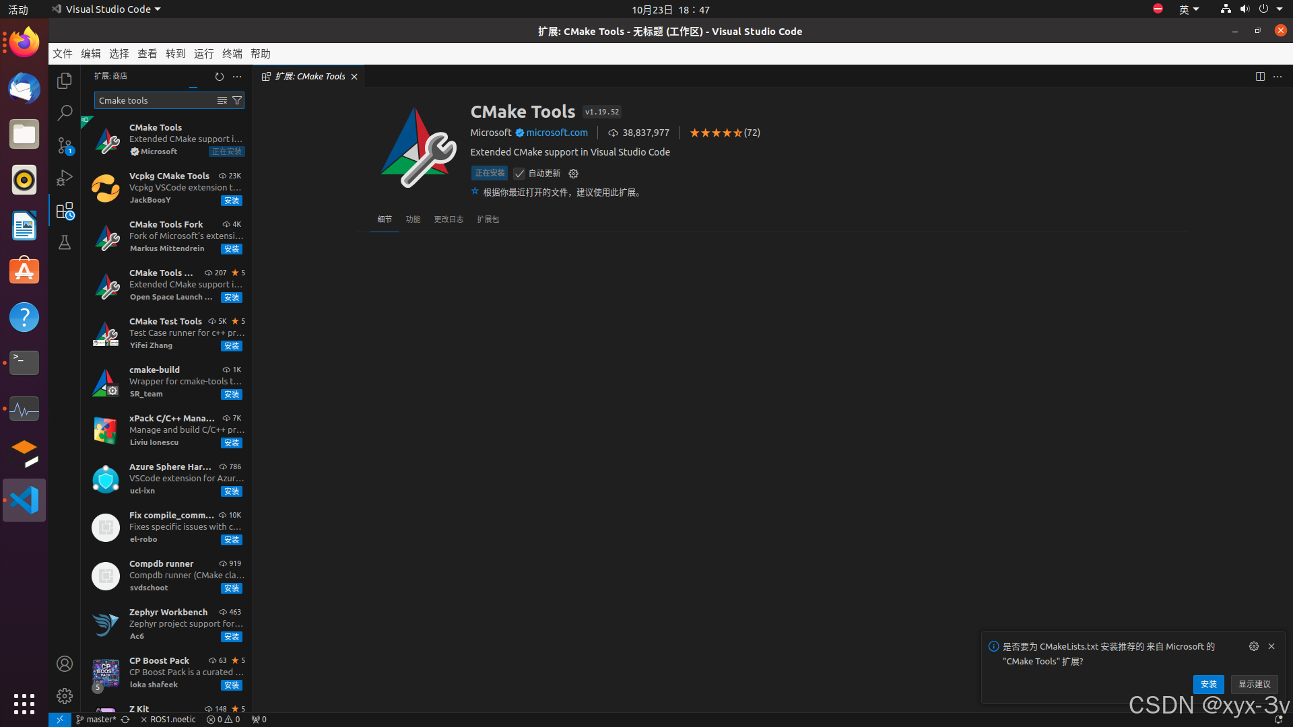Open the Search view in activity bar
Image resolution: width=1293 pixels, height=727 pixels.
65,112
